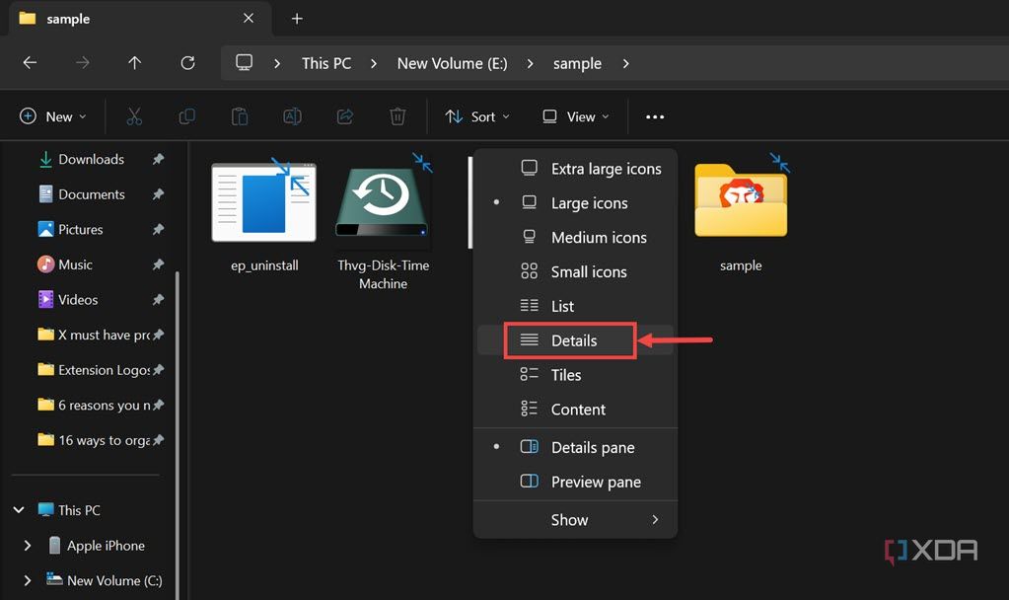The width and height of the screenshot is (1009, 600).
Task: Select List view
Action: (x=575, y=306)
